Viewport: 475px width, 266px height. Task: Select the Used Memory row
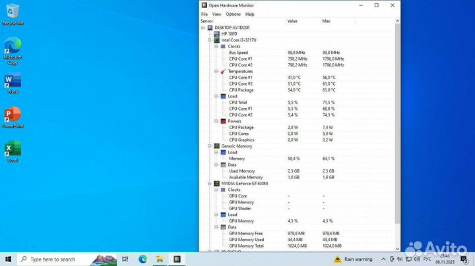pyautogui.click(x=297, y=171)
